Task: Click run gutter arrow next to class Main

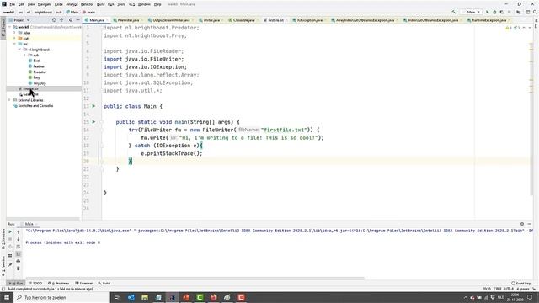Action: [93, 106]
